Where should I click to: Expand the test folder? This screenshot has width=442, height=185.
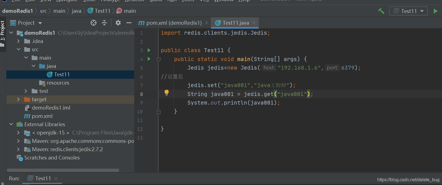(x=26, y=91)
